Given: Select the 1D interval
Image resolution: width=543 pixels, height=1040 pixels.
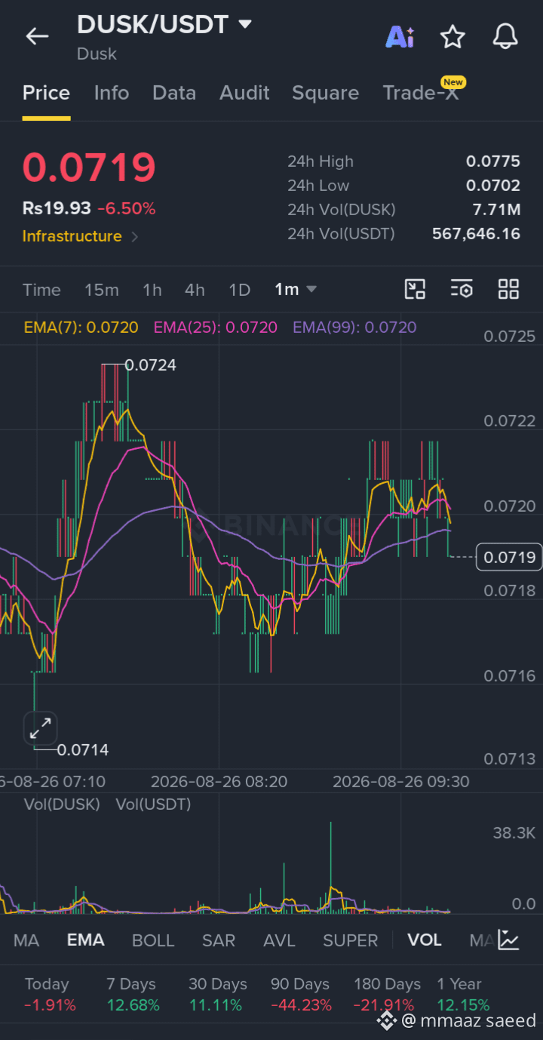Looking at the screenshot, I should (x=239, y=290).
